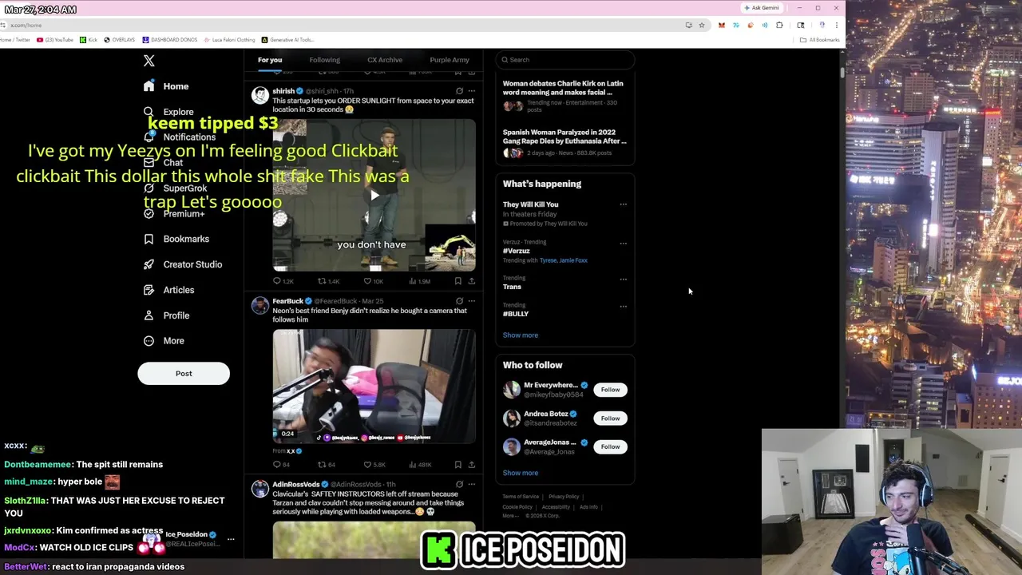This screenshot has height=575, width=1022.
Task: Click the Ask Gemini button in Chrome
Action: (761, 8)
